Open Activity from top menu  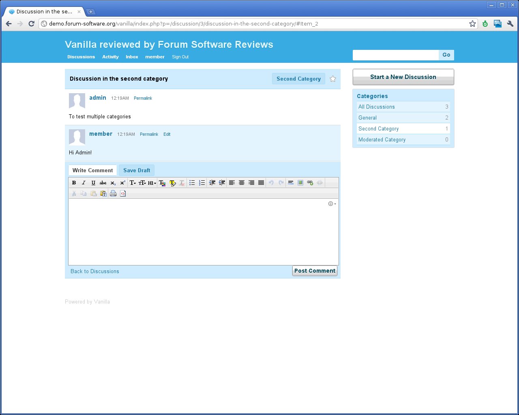point(110,57)
